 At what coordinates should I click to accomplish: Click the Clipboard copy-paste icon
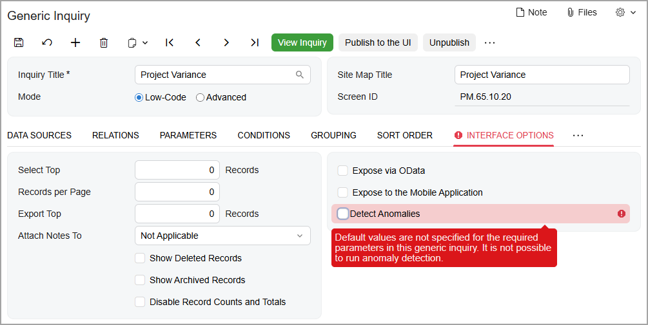pos(132,42)
